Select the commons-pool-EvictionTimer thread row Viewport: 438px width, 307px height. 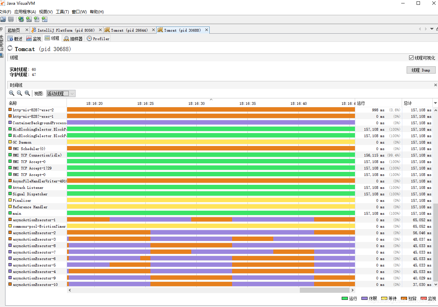click(x=220, y=226)
